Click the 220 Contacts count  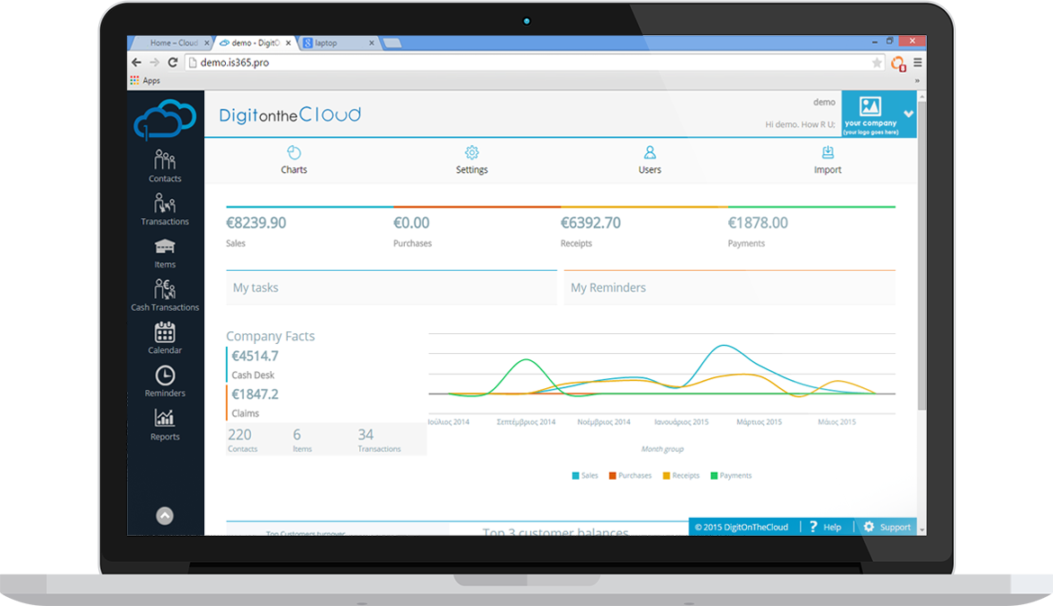pos(239,435)
